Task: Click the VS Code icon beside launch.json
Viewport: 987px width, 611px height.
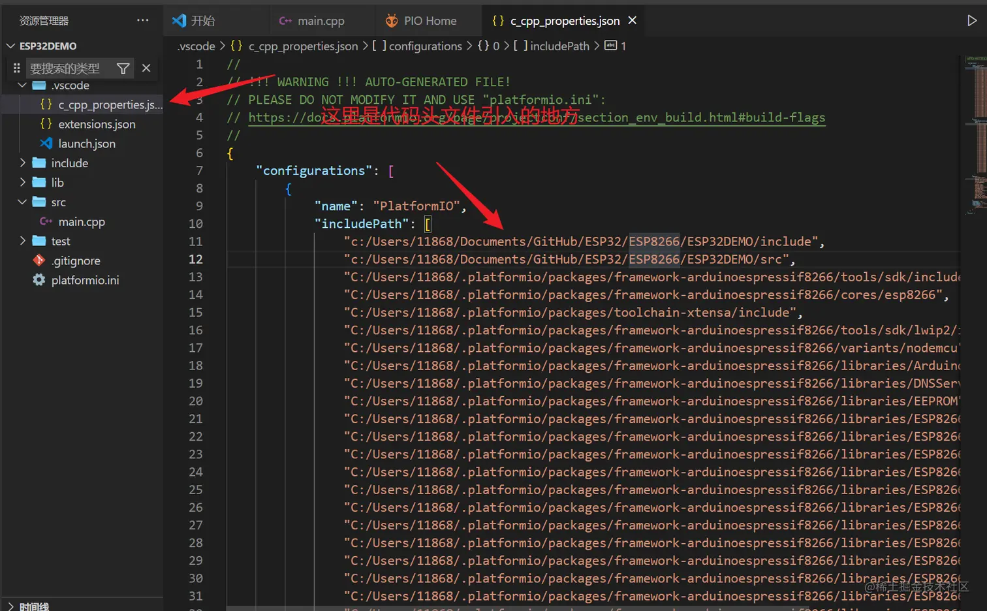Action: 46,143
